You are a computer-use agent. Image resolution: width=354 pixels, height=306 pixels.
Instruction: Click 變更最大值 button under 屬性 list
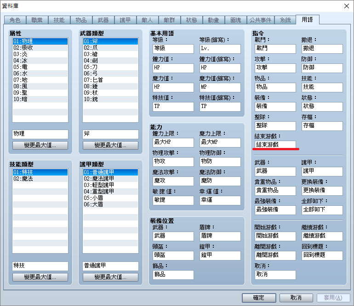40,145
